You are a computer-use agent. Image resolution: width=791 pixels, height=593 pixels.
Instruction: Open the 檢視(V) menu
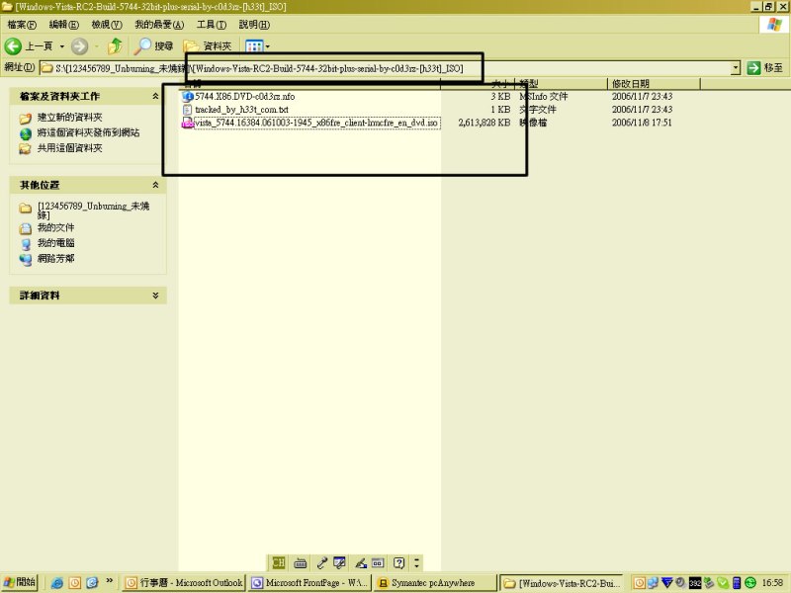pyautogui.click(x=107, y=24)
